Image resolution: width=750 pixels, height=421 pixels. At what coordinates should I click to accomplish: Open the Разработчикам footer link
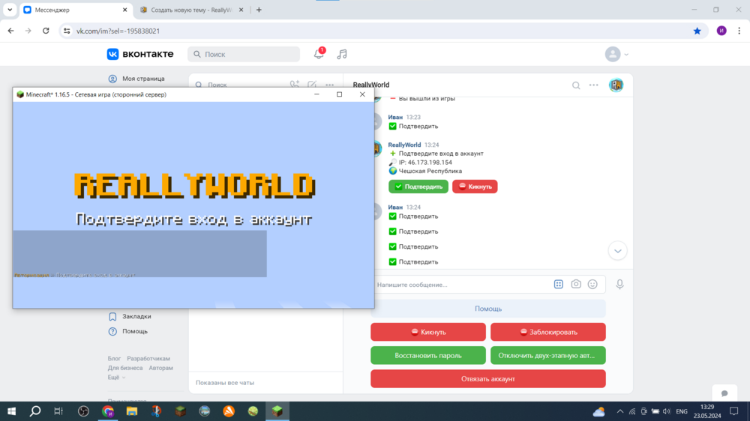[148, 358]
